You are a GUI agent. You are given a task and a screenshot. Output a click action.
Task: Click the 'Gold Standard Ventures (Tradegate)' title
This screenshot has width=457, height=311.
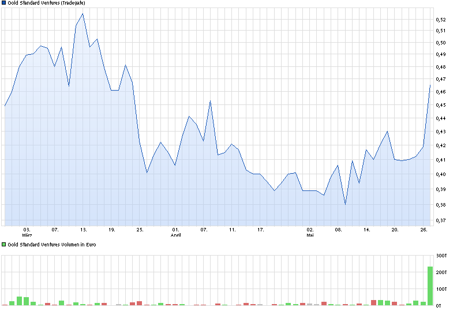click(46, 3)
